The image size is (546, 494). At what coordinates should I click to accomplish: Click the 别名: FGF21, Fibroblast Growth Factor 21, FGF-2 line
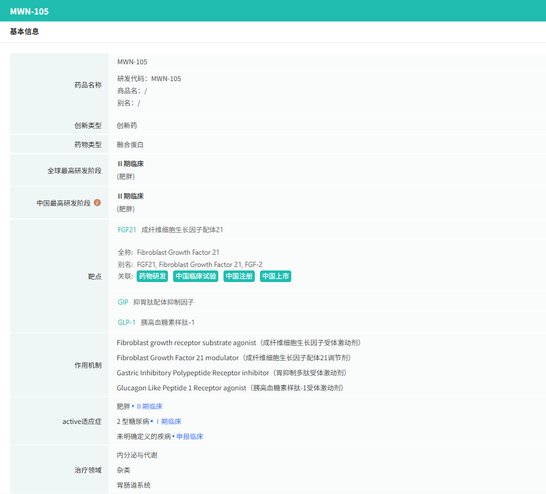(x=190, y=265)
